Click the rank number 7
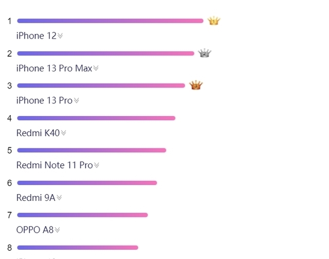 click(9, 215)
